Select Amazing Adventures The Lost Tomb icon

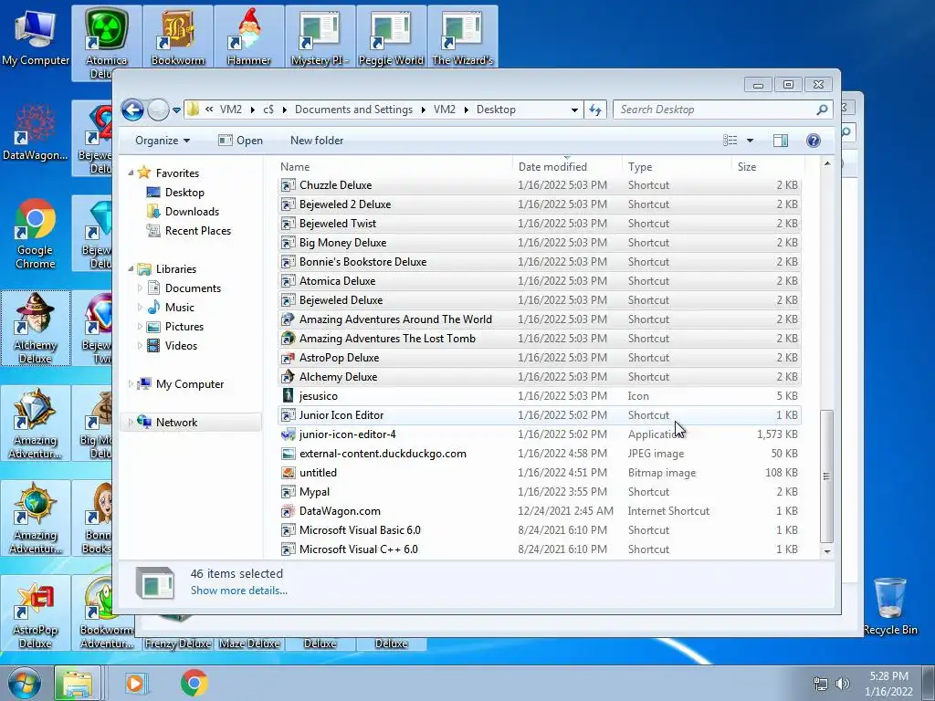(x=288, y=339)
